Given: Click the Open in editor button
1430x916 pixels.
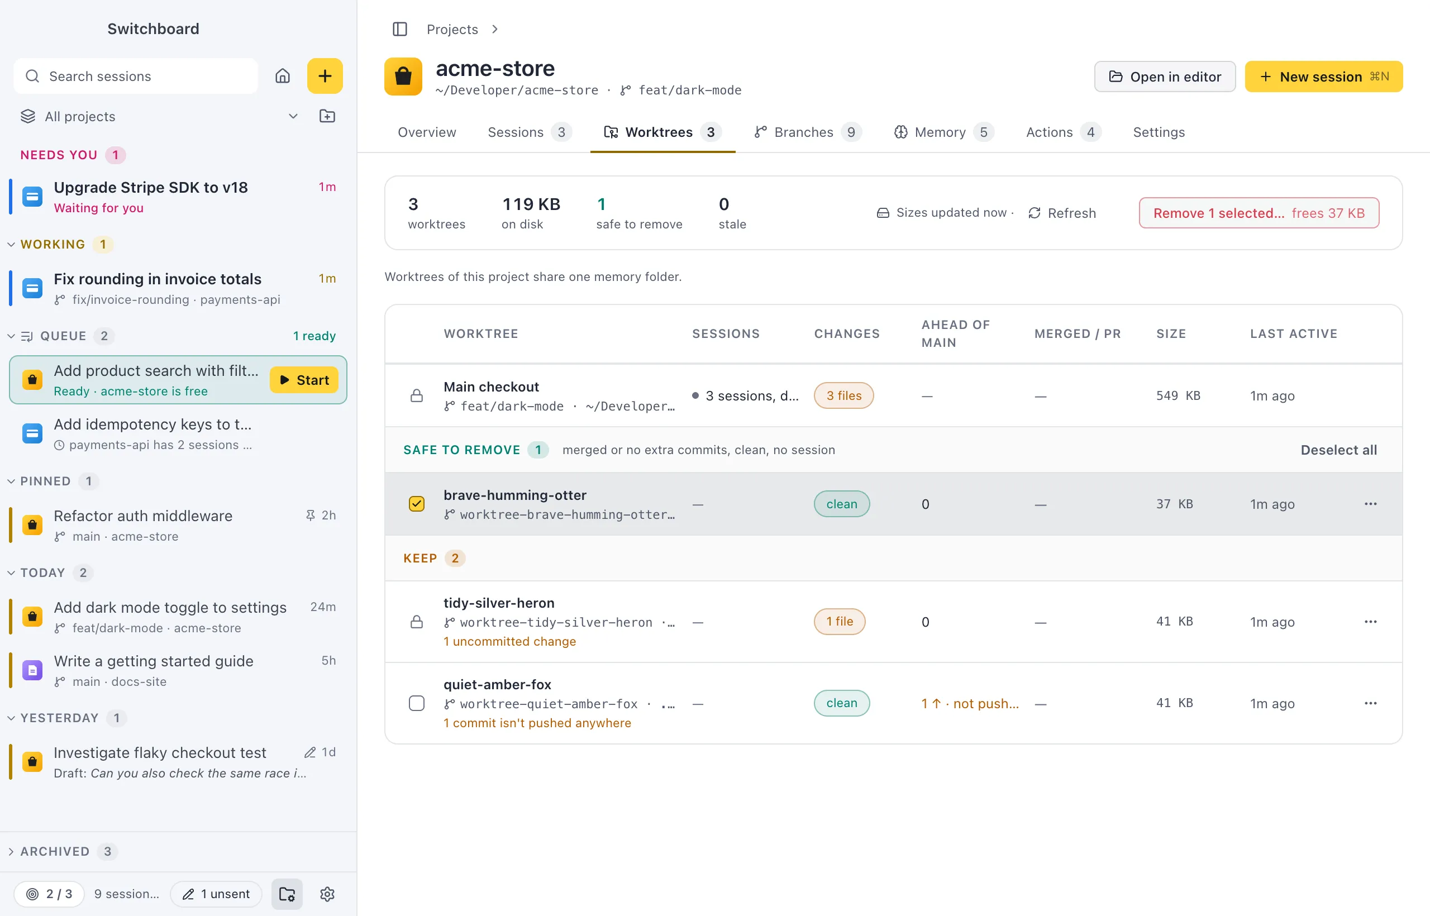Looking at the screenshot, I should 1165,77.
